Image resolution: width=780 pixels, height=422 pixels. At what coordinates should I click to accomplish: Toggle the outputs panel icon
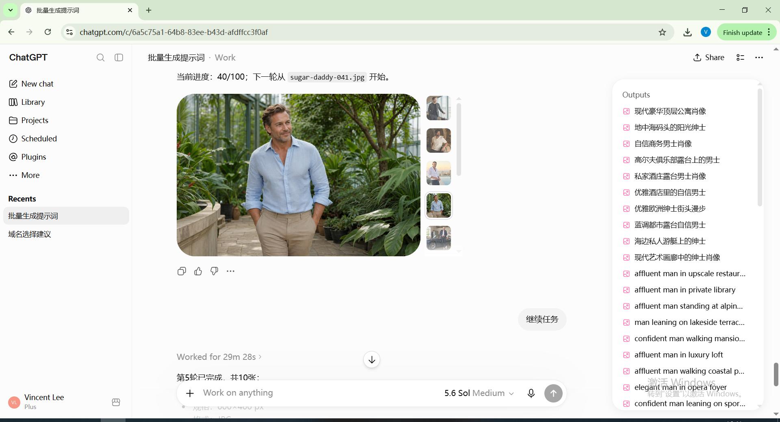tap(740, 58)
